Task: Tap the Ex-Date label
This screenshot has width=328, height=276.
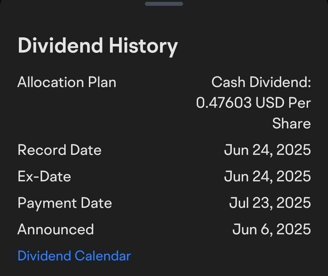Action: pos(44,177)
